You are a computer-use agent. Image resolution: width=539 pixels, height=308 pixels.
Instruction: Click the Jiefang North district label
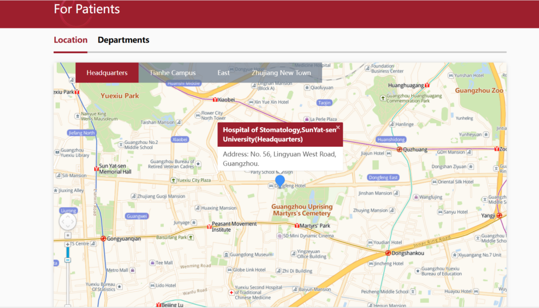pos(82,133)
